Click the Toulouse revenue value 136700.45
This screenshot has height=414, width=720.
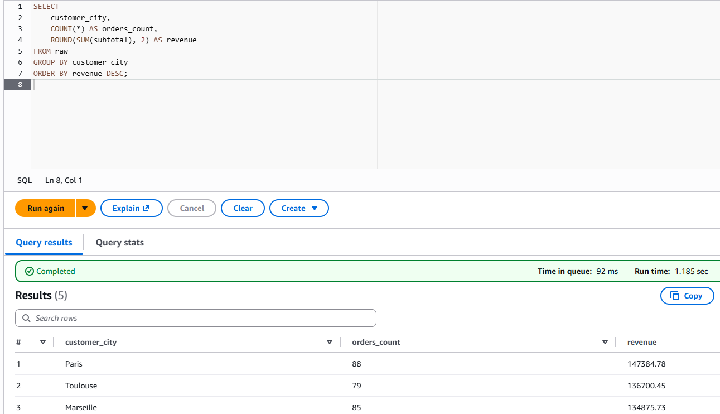646,386
